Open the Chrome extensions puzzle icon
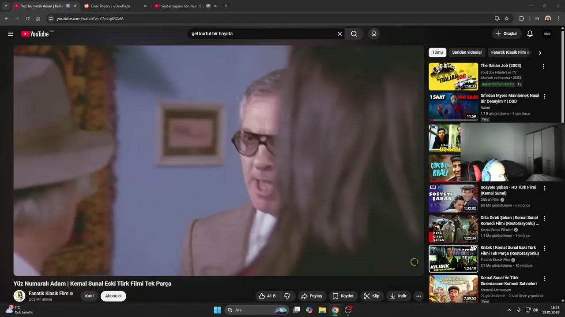Screen dimensions: 565x317 [521, 18]
